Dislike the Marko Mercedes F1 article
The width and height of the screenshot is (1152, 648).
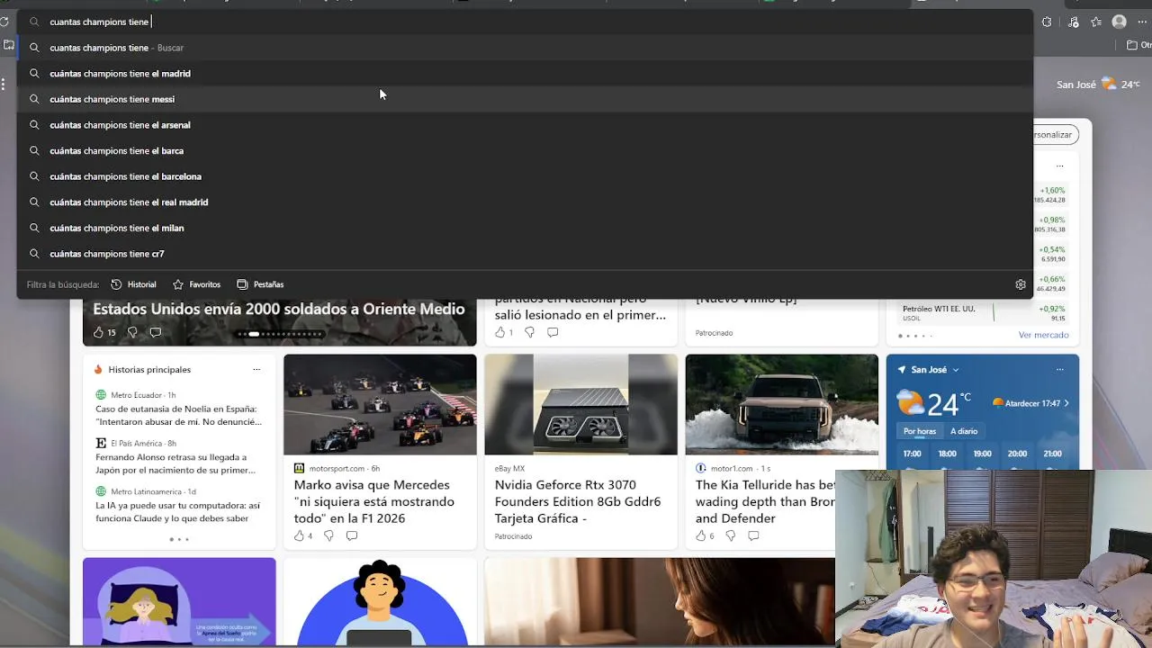pos(328,535)
